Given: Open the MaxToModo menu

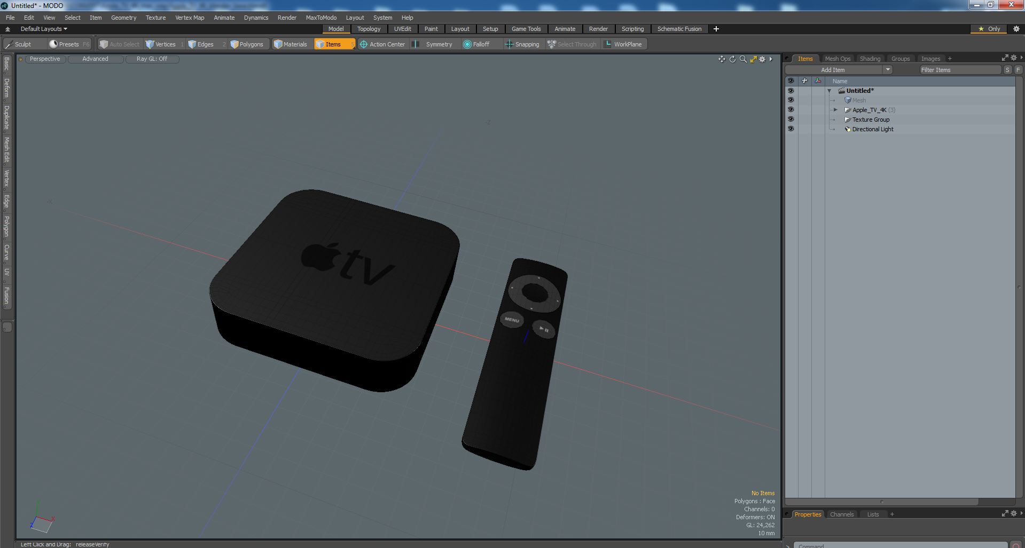Looking at the screenshot, I should (x=321, y=18).
